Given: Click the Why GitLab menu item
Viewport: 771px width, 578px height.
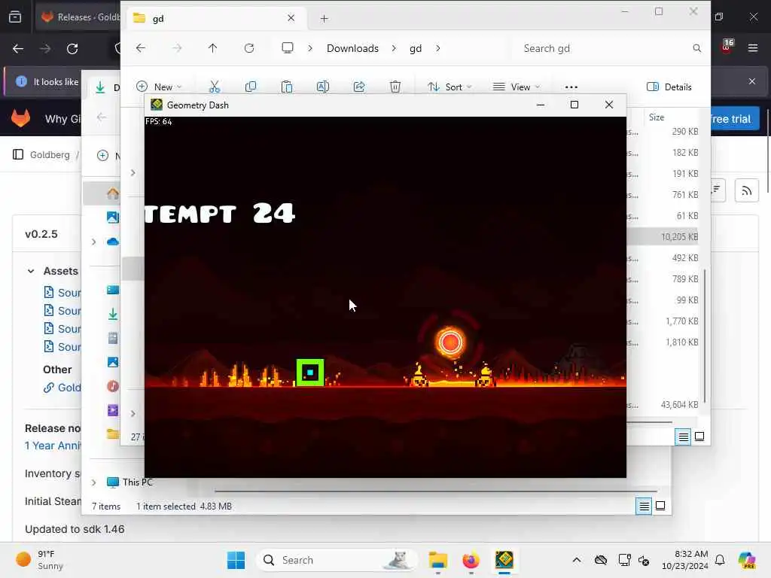Looking at the screenshot, I should click(63, 119).
